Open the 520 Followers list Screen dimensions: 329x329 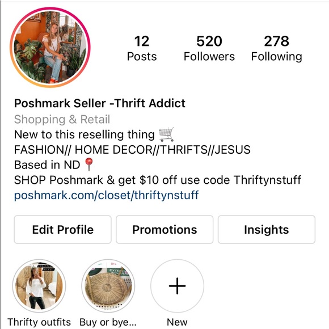click(x=209, y=48)
